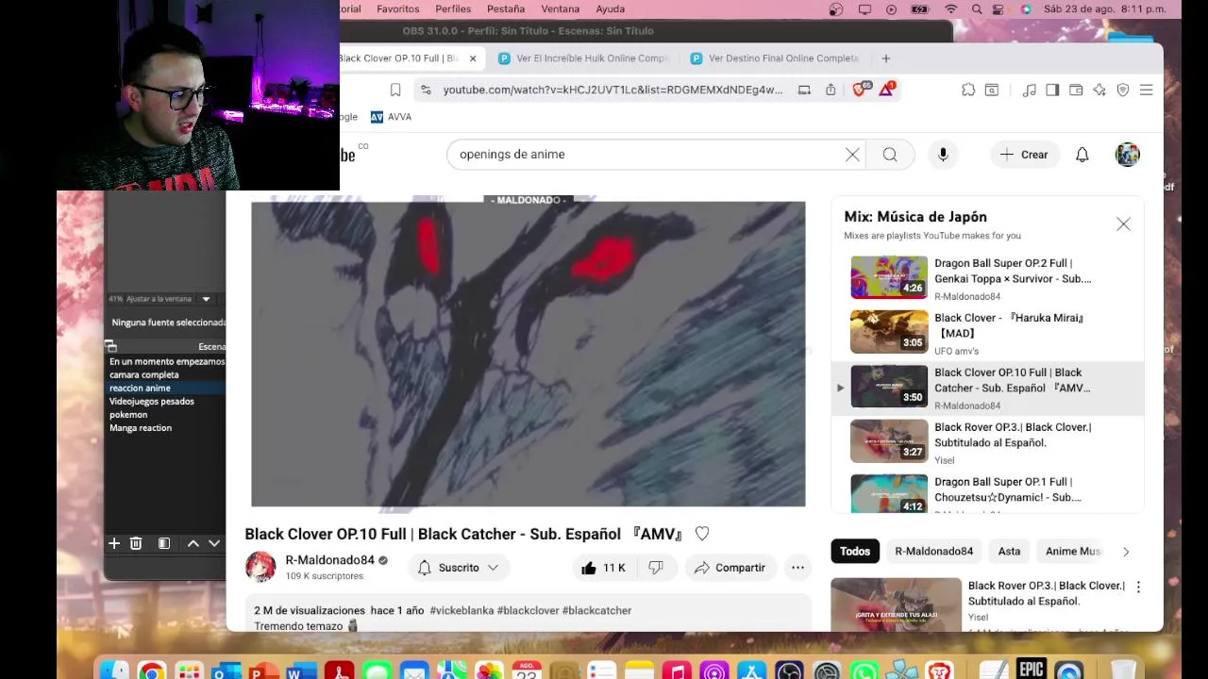
Task: Open the YouTube account avatar menu
Action: pos(1128,155)
